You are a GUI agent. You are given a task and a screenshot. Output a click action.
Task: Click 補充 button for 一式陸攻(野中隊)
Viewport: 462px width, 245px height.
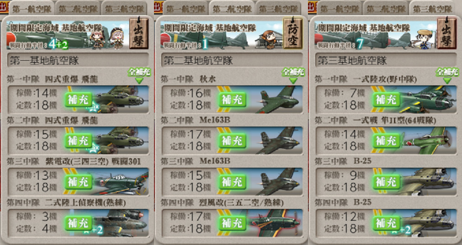tap(386, 100)
